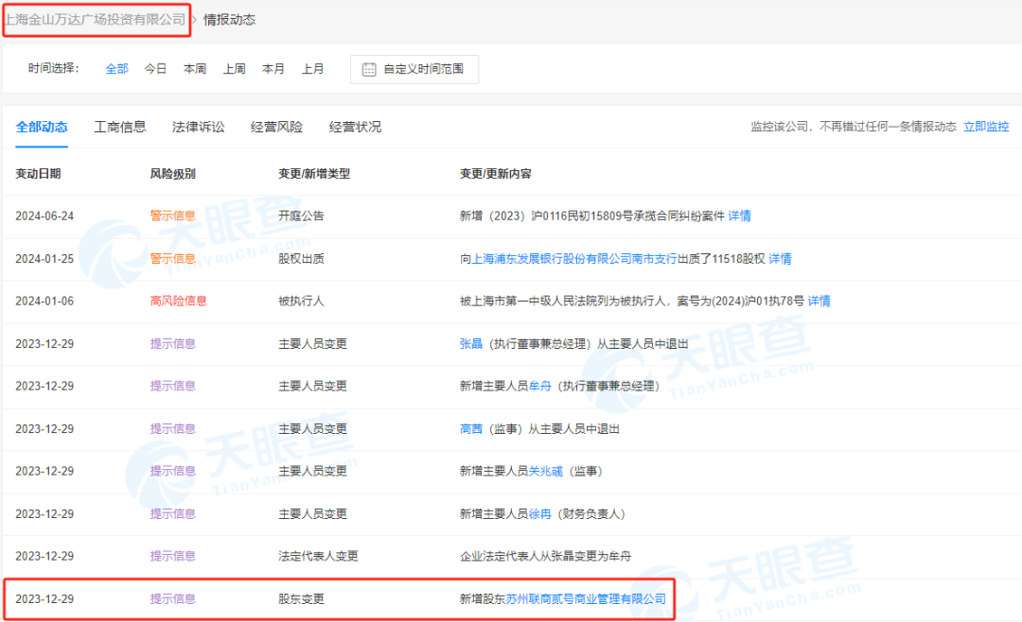Select 本周 time filter
Image resolution: width=1022 pixels, height=622 pixels.
pos(195,69)
